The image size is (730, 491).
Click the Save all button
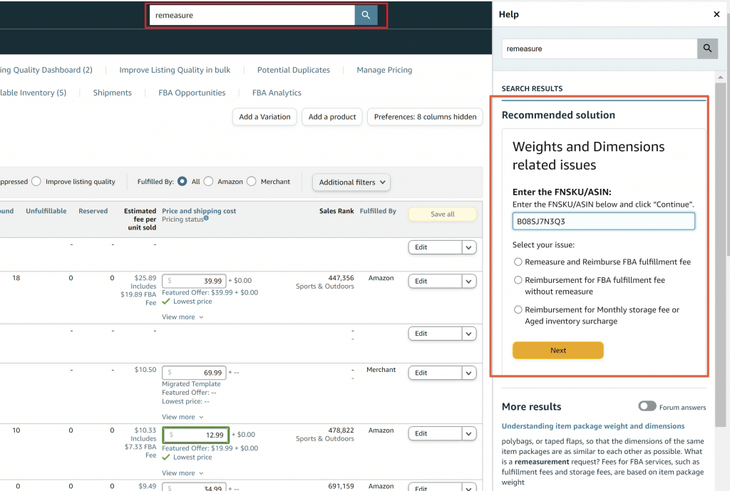(x=442, y=214)
